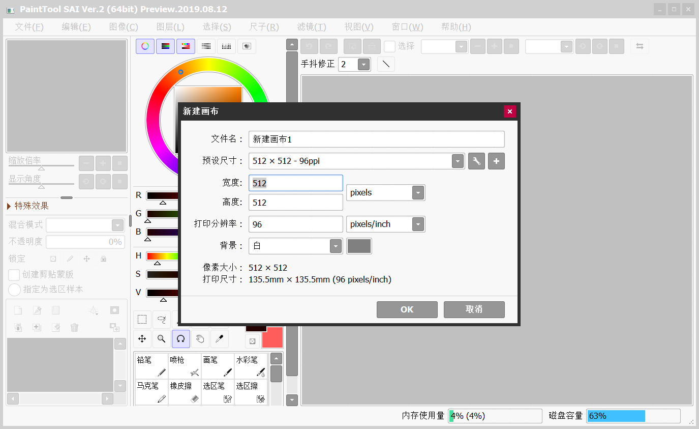Show the custom swatches grid panel
This screenshot has width=699, height=429.
(226, 46)
